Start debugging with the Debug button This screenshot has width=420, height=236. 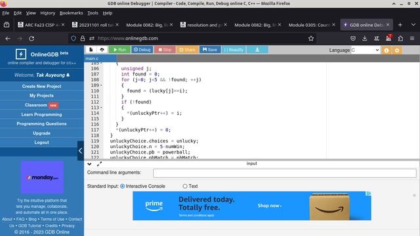coord(142,50)
